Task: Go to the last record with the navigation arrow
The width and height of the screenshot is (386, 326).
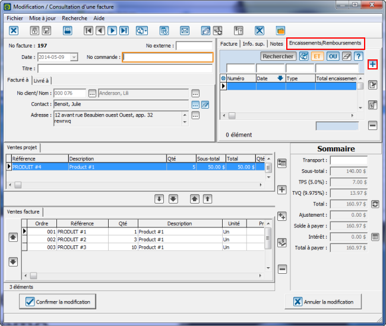Action: click(x=124, y=31)
